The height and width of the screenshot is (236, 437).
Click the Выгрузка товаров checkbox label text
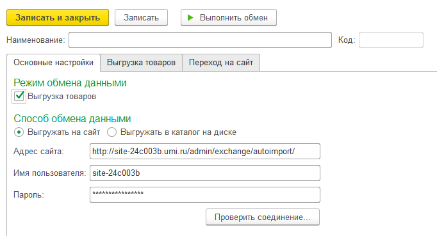(x=62, y=97)
